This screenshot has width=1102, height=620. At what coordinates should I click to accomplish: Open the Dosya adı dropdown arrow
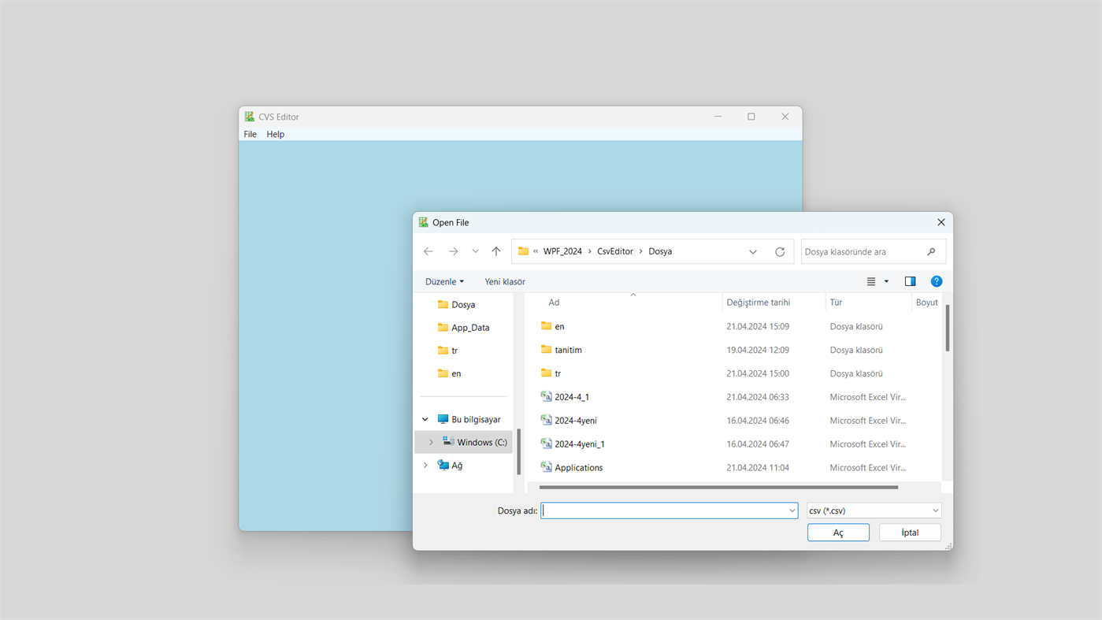pos(792,510)
